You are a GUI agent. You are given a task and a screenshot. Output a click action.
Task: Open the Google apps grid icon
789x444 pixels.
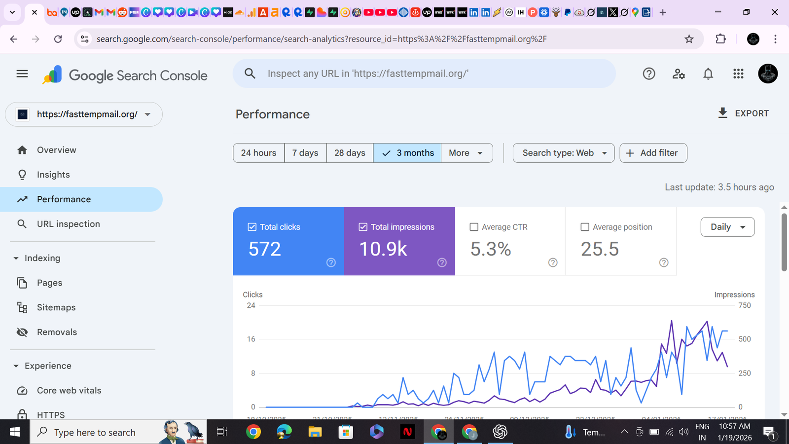[x=738, y=74]
